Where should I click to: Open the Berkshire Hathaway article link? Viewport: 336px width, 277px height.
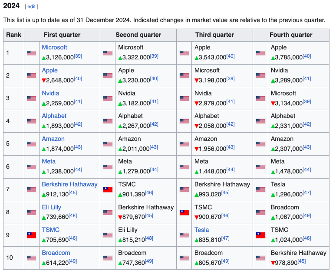pyautogui.click(x=69, y=184)
